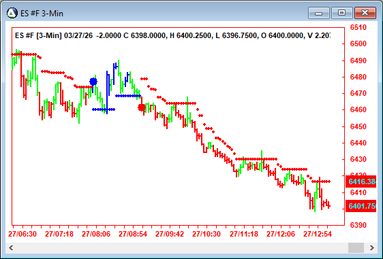
Task: Click the 27/11:18 time axis label
Action: [244, 234]
